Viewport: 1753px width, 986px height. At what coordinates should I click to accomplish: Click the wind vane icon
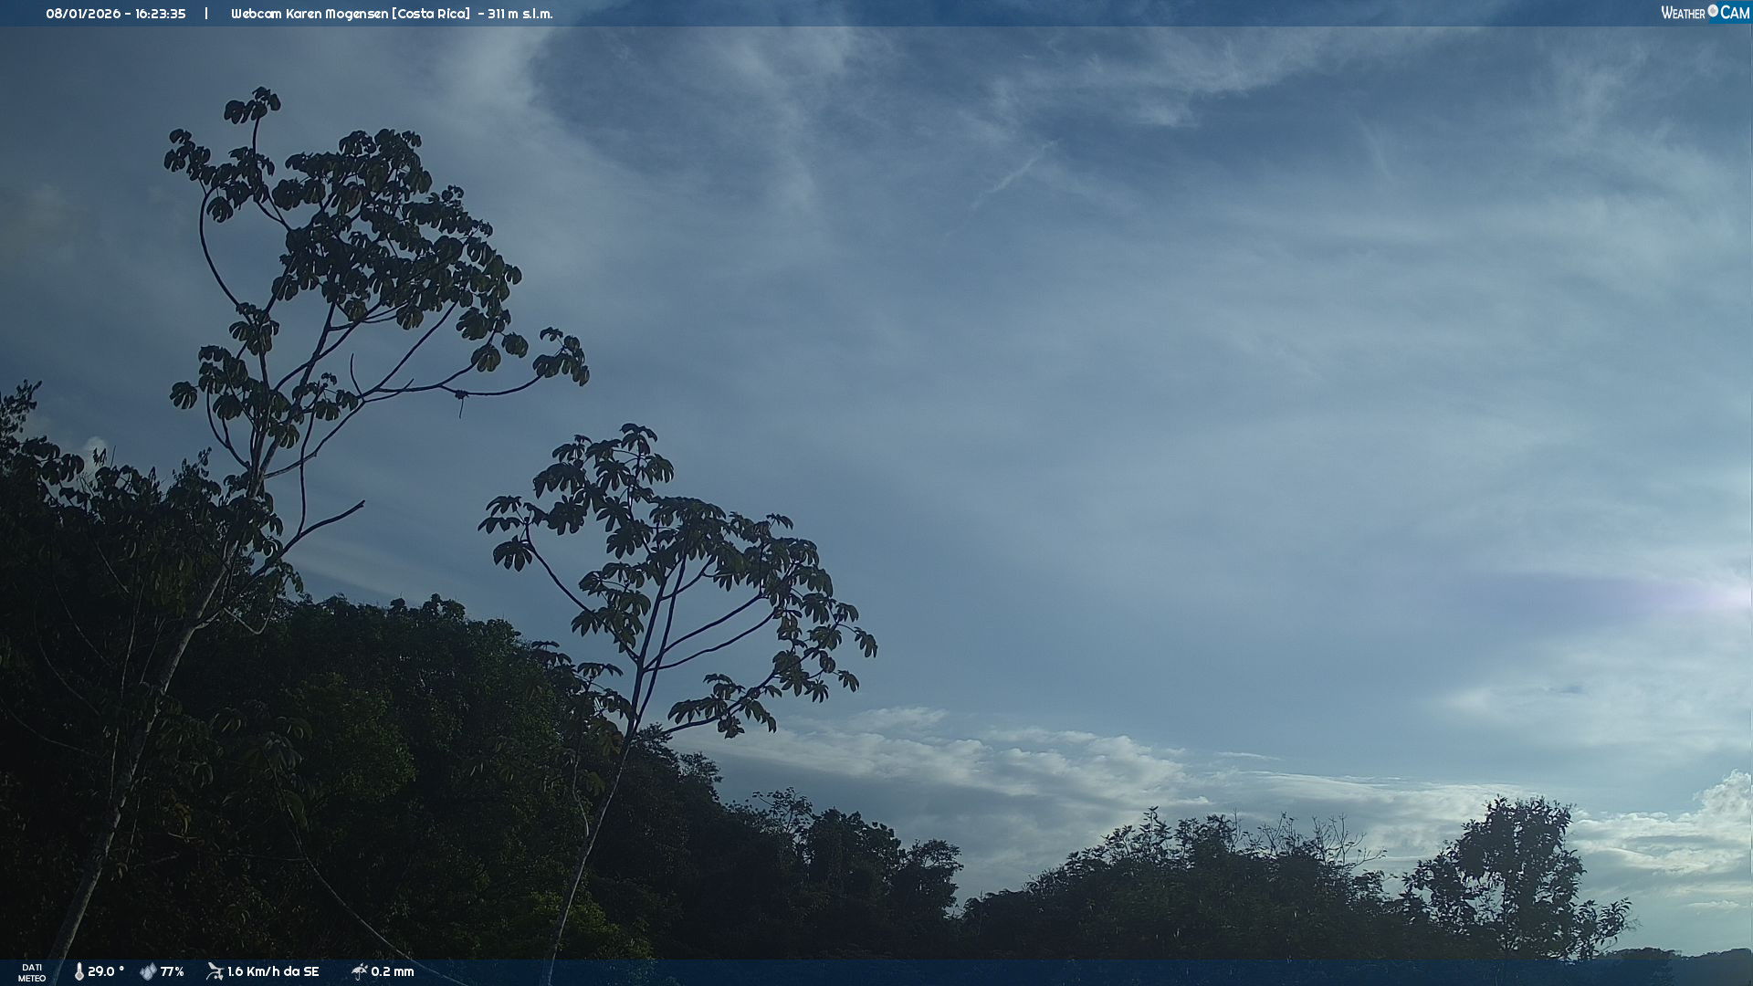coord(215,971)
